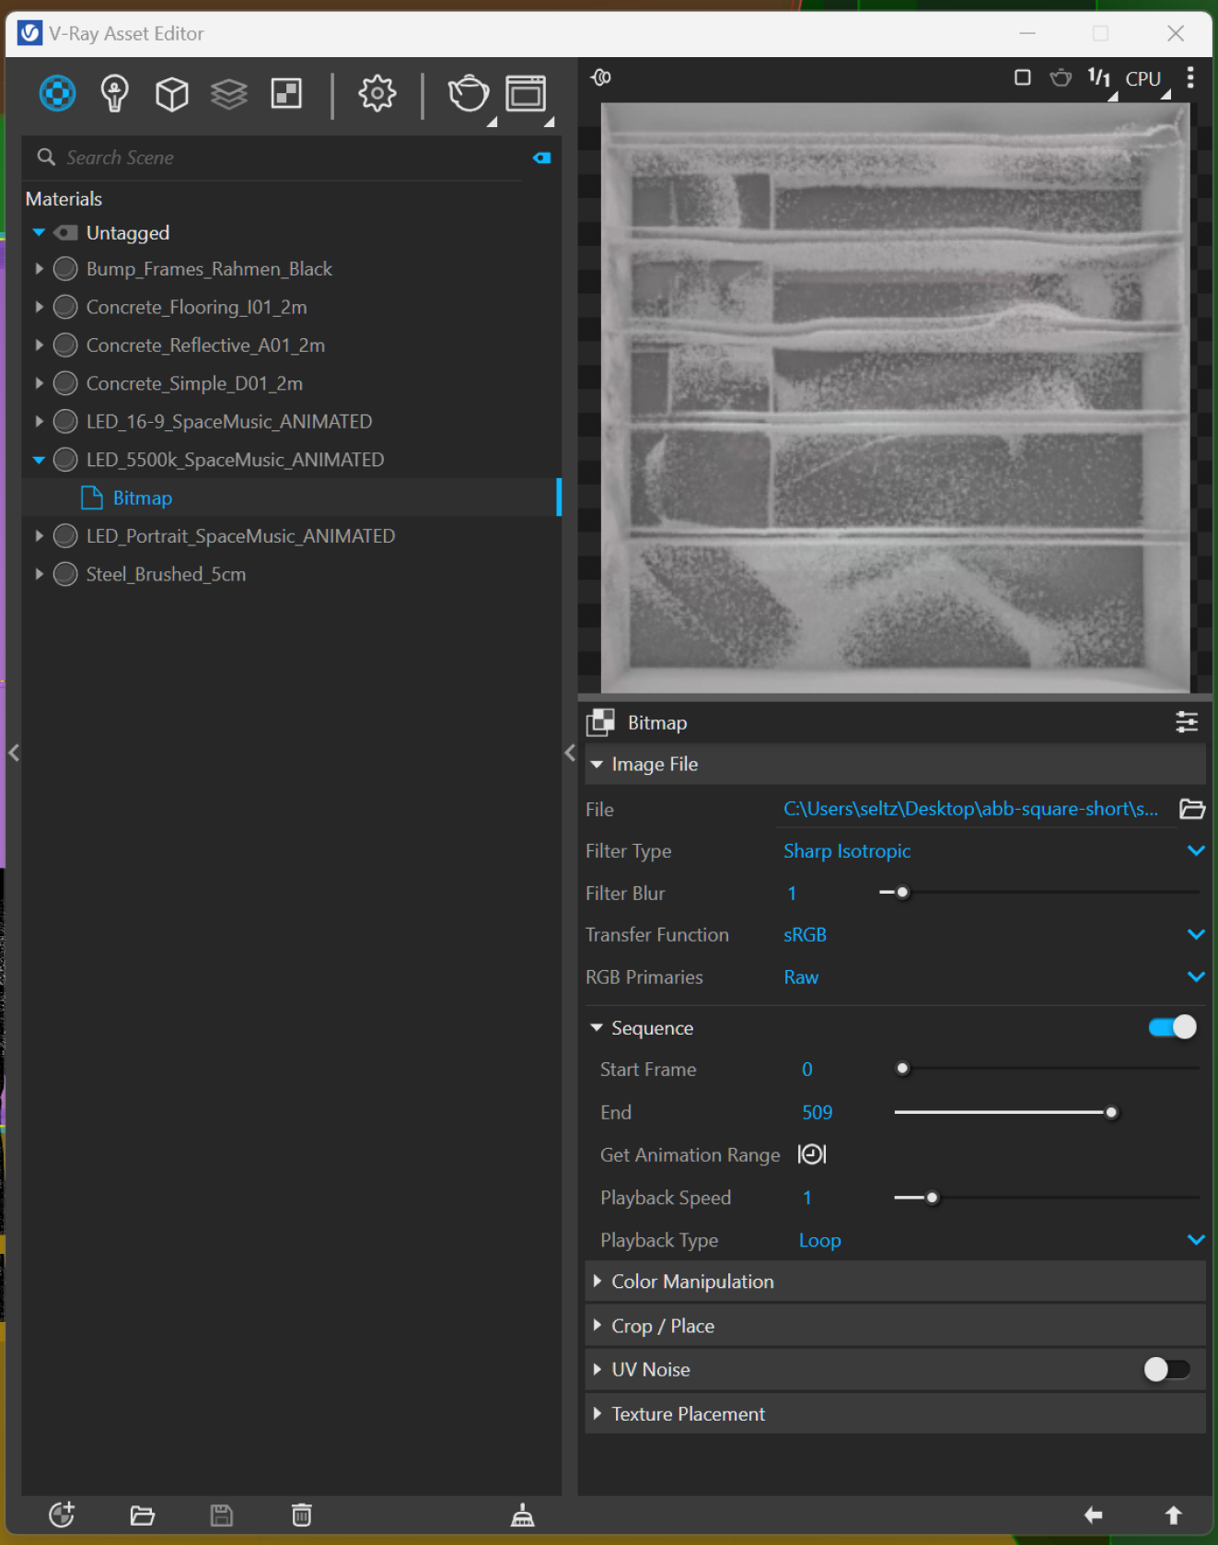Collapse the Image File section

pyautogui.click(x=895, y=765)
